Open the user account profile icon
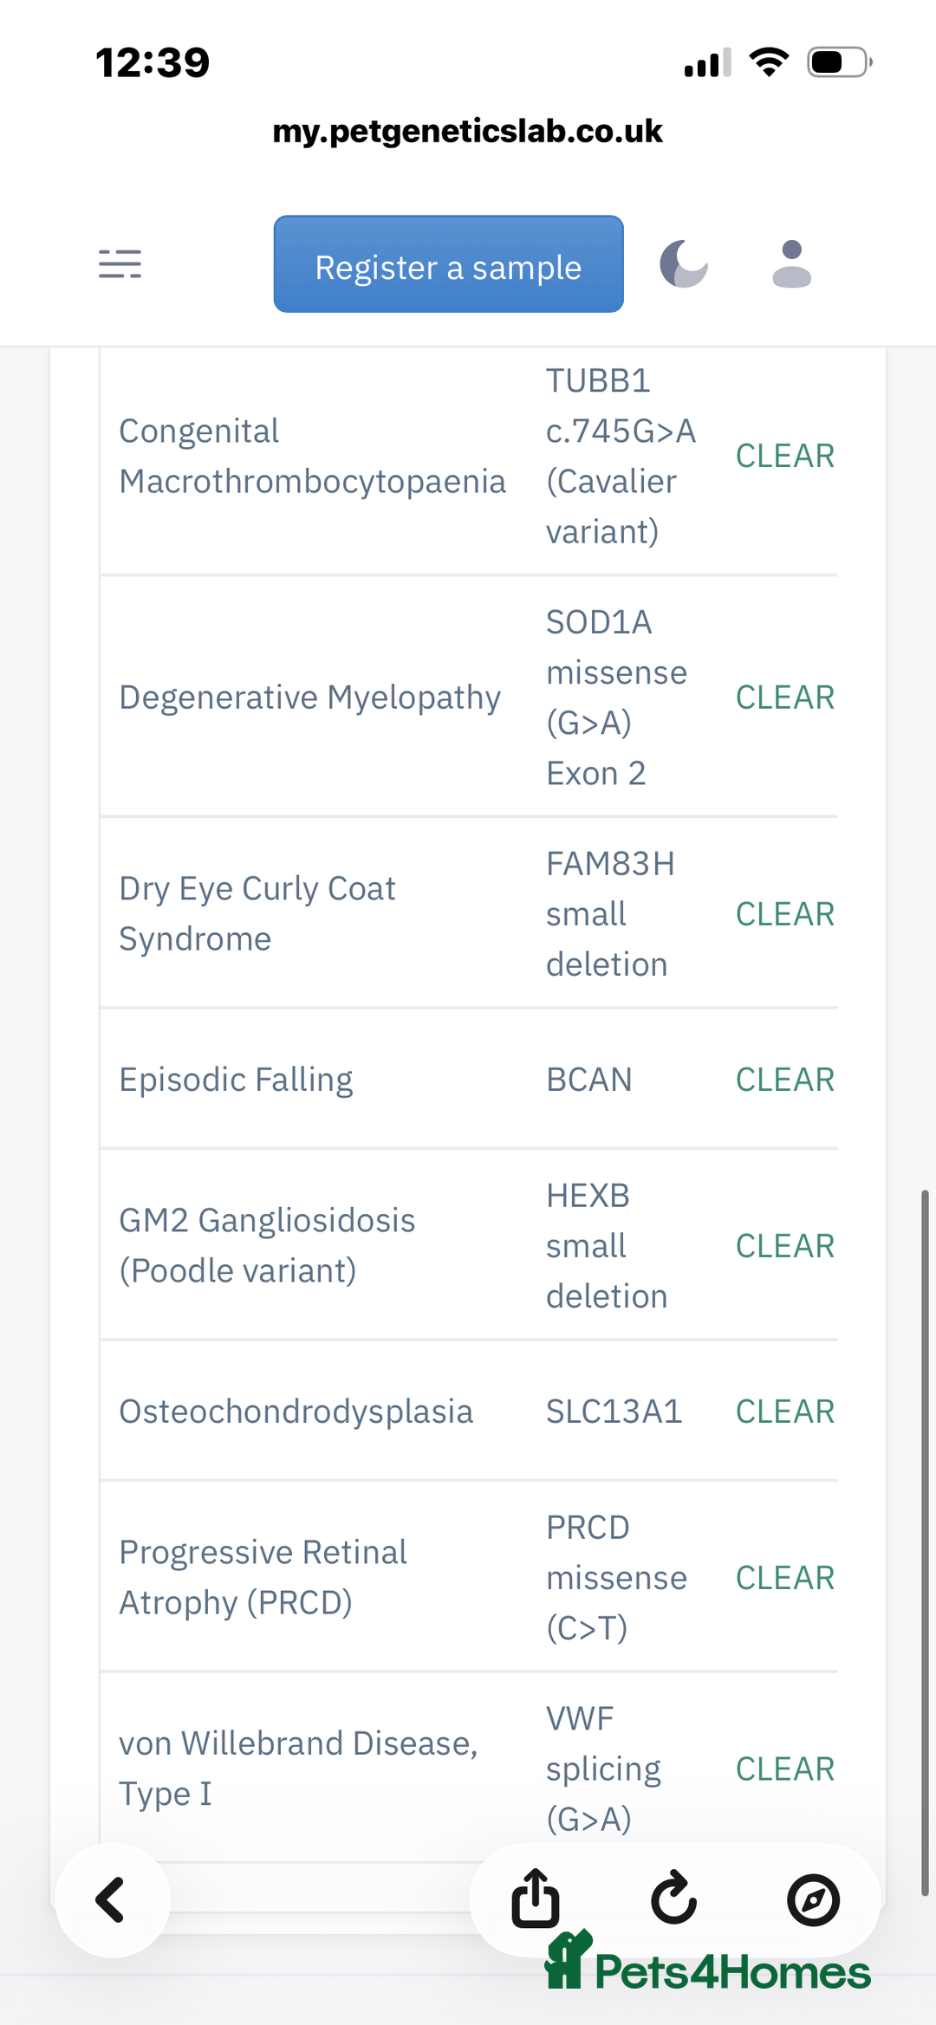Viewport: 936px width, 2025px height. (791, 264)
